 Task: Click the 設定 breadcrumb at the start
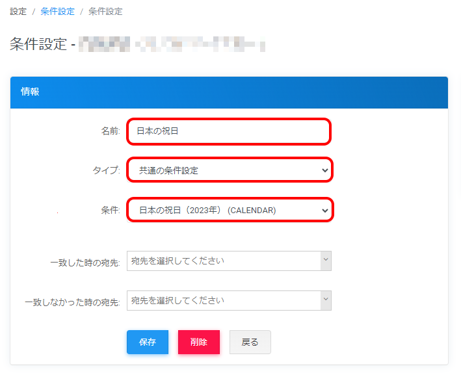[18, 12]
